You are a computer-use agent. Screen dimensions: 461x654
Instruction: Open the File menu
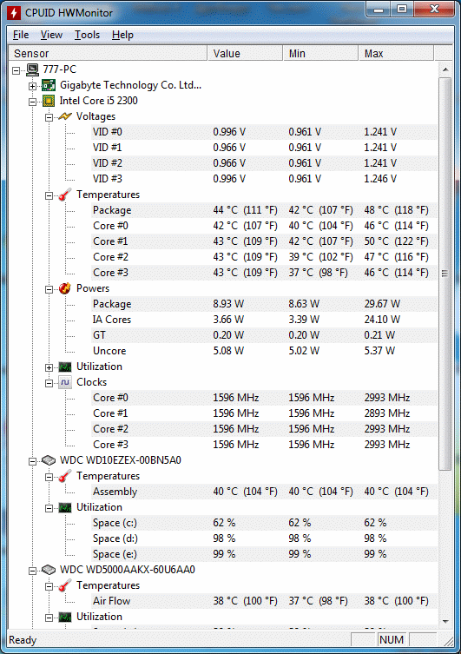point(21,35)
